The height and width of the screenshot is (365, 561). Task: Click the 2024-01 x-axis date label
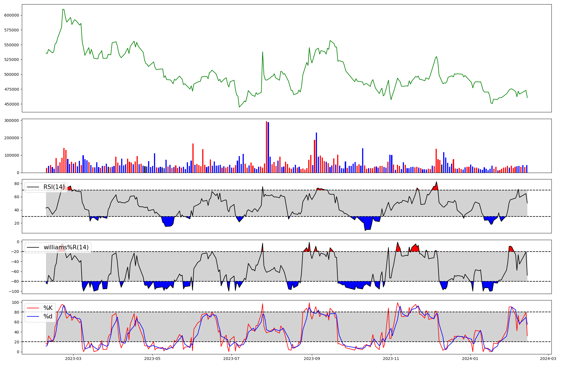pos(470,359)
